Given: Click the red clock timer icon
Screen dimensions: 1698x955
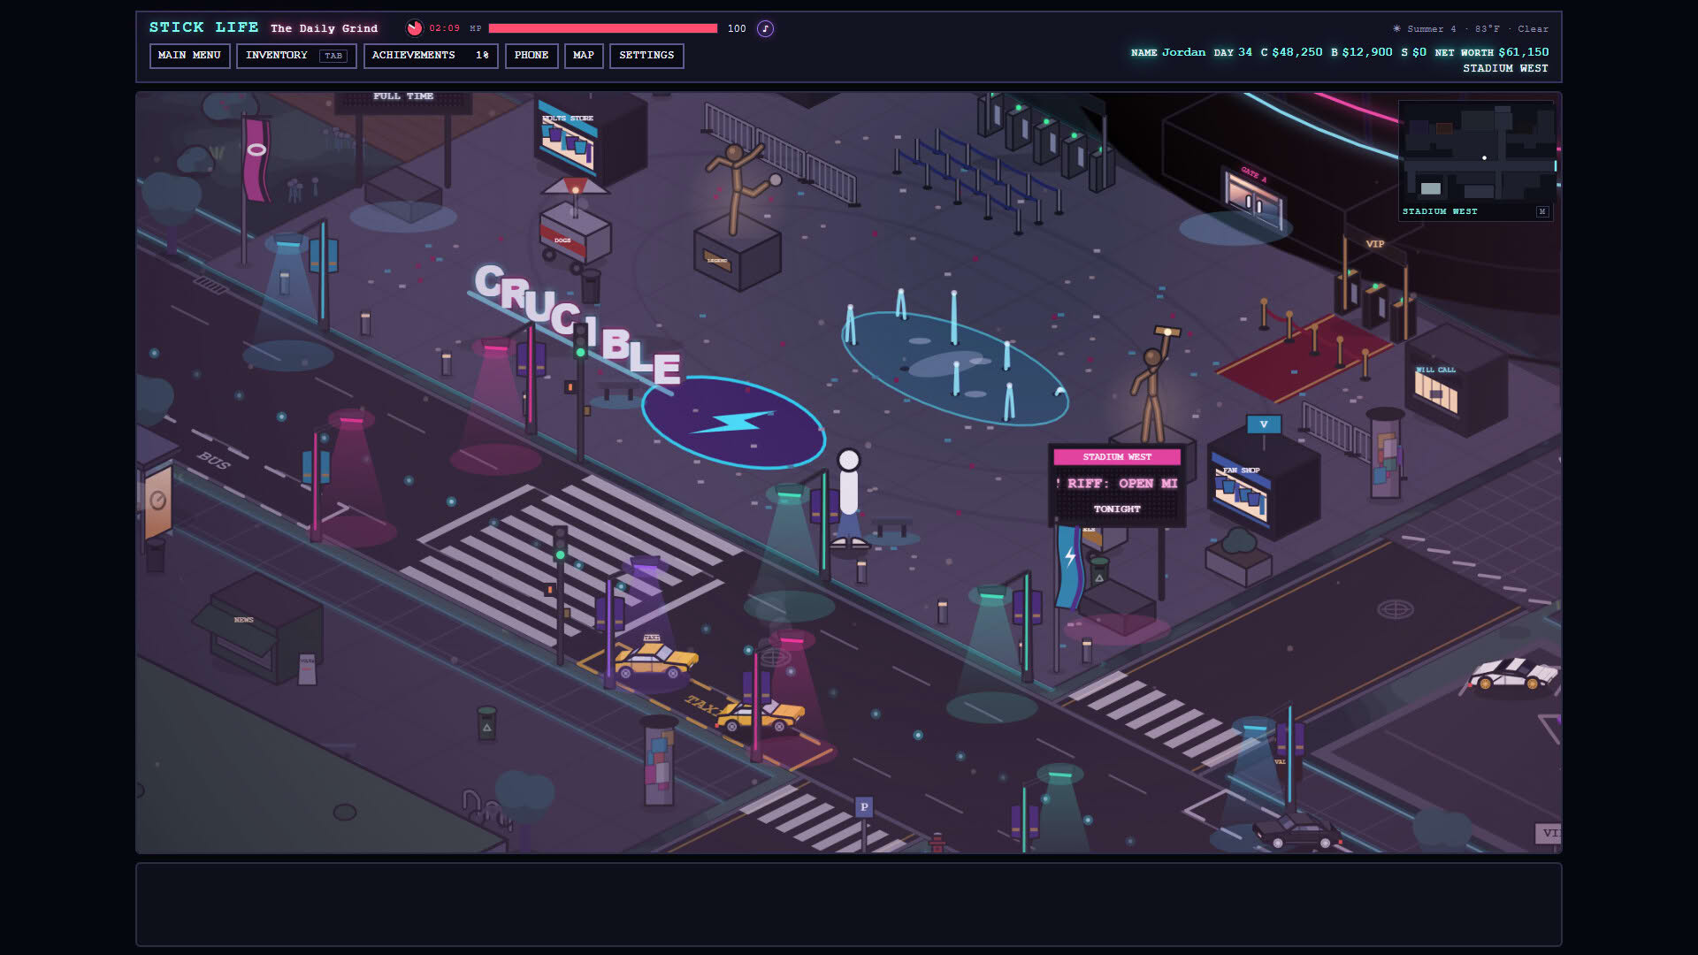Looking at the screenshot, I should 414,28.
